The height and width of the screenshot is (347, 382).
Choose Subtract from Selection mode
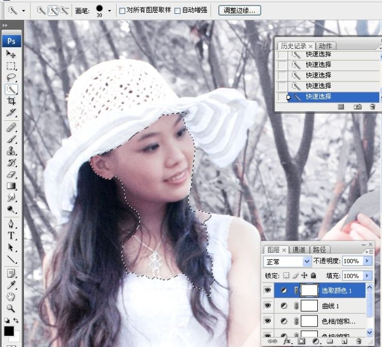coord(64,10)
